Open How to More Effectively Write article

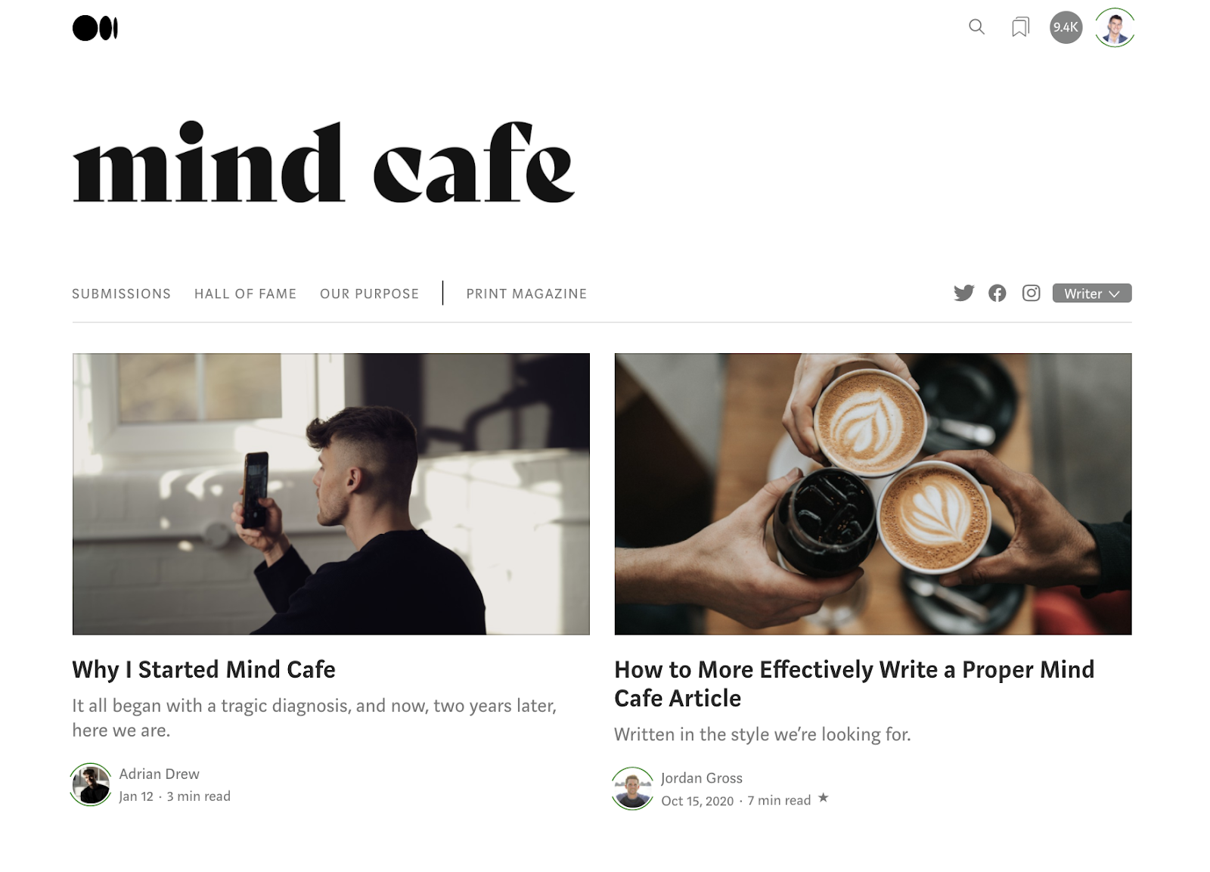[x=854, y=684]
